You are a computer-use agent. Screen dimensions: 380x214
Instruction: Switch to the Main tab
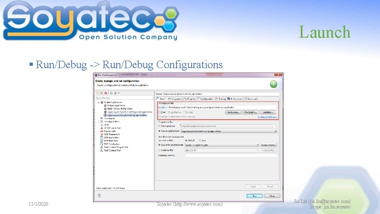coord(161,99)
